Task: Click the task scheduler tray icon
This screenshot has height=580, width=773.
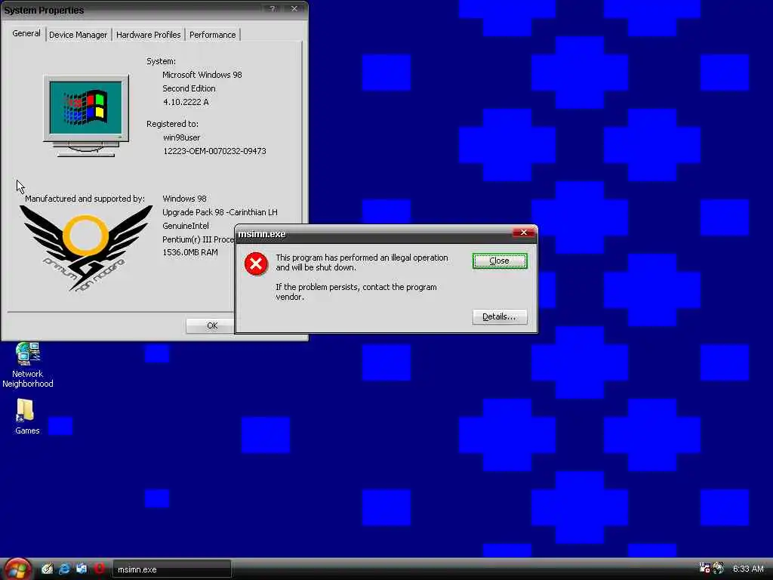Action: point(704,568)
